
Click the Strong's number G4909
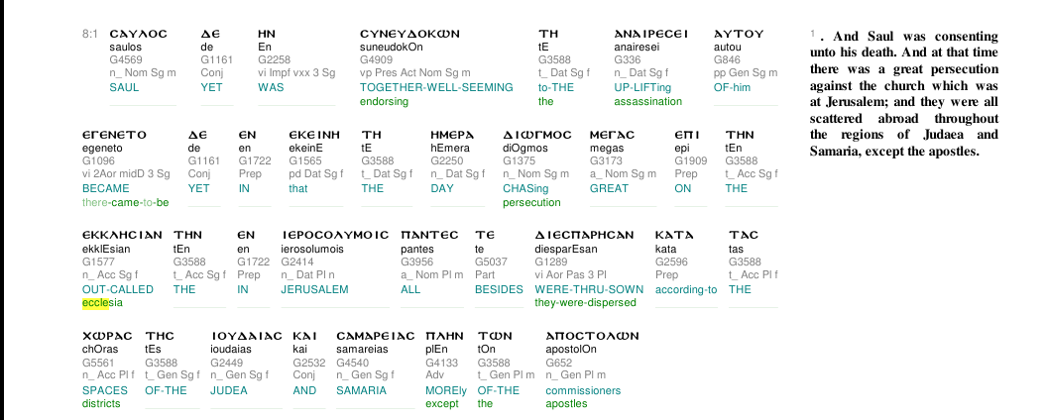[x=374, y=59]
